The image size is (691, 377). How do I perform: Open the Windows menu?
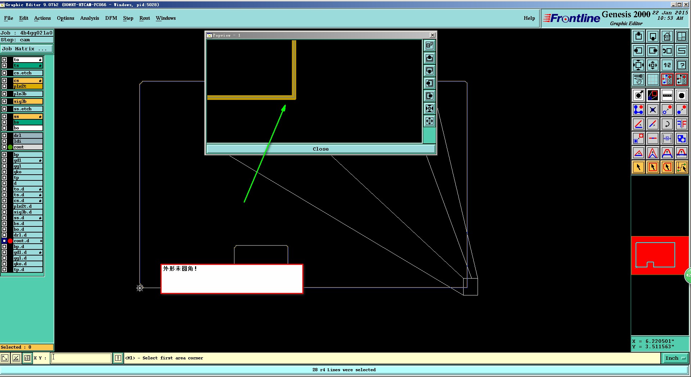pos(166,18)
